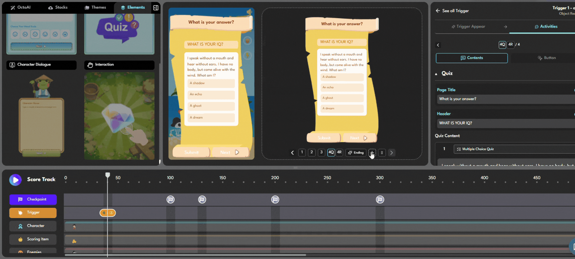The width and height of the screenshot is (575, 259).
Task: Mute sound via the speaker icon in preview
Action: [x=249, y=12]
